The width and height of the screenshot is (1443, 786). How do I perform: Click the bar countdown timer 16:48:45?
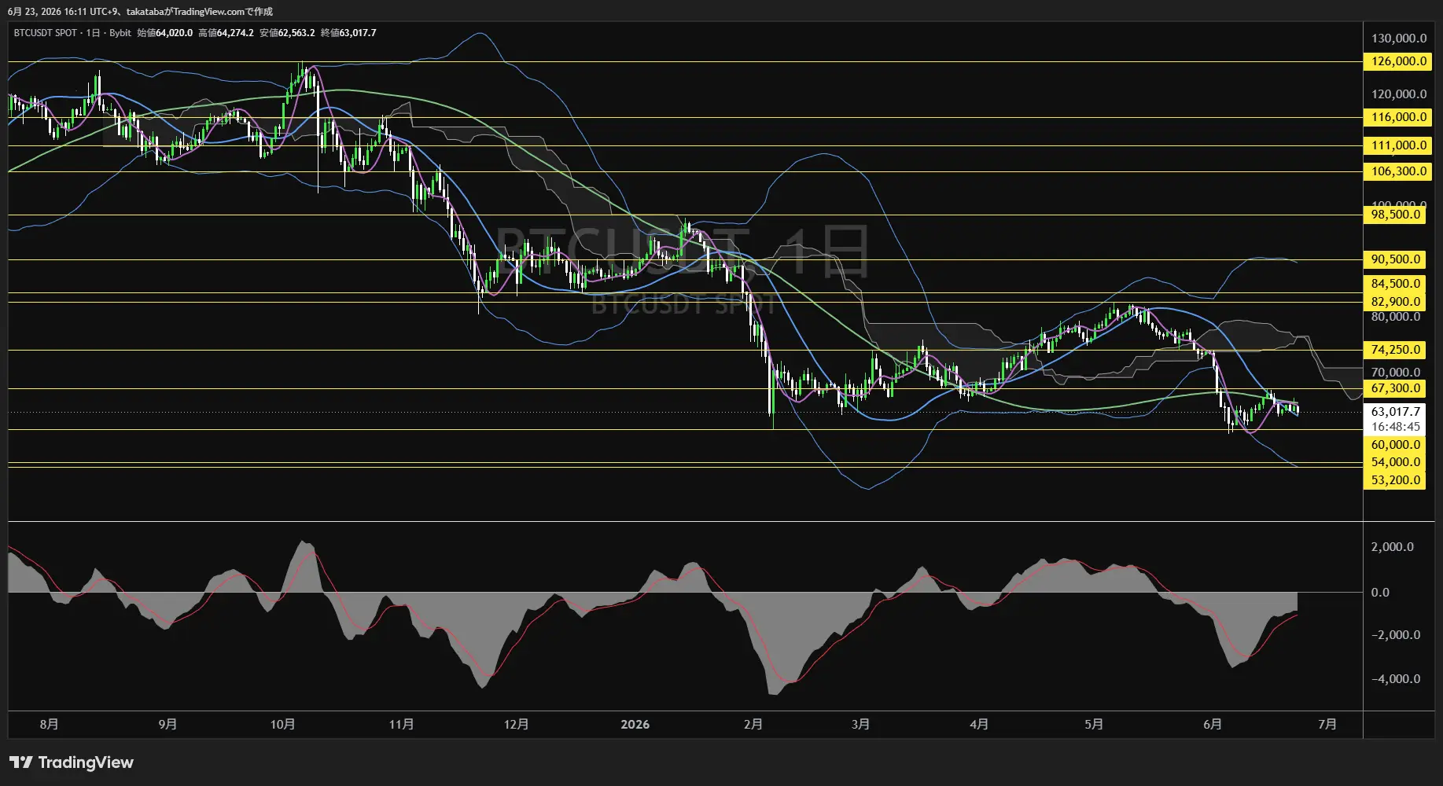[x=1395, y=427]
